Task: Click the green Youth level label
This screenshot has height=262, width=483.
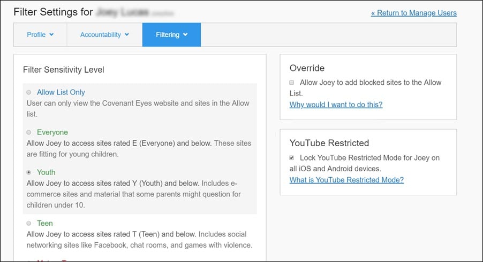Action: pos(46,172)
